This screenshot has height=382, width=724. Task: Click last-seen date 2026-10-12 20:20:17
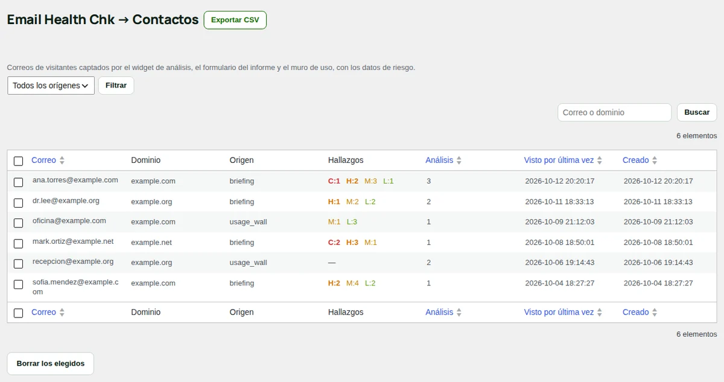tap(560, 181)
